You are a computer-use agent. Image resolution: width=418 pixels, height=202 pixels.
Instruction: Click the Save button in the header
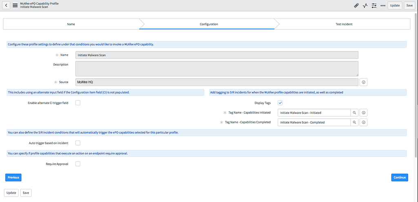409,5
